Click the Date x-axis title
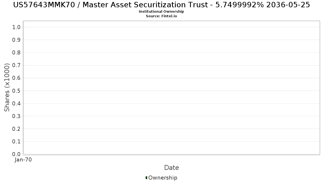Viewport: 323px width, 182px height. point(171,168)
